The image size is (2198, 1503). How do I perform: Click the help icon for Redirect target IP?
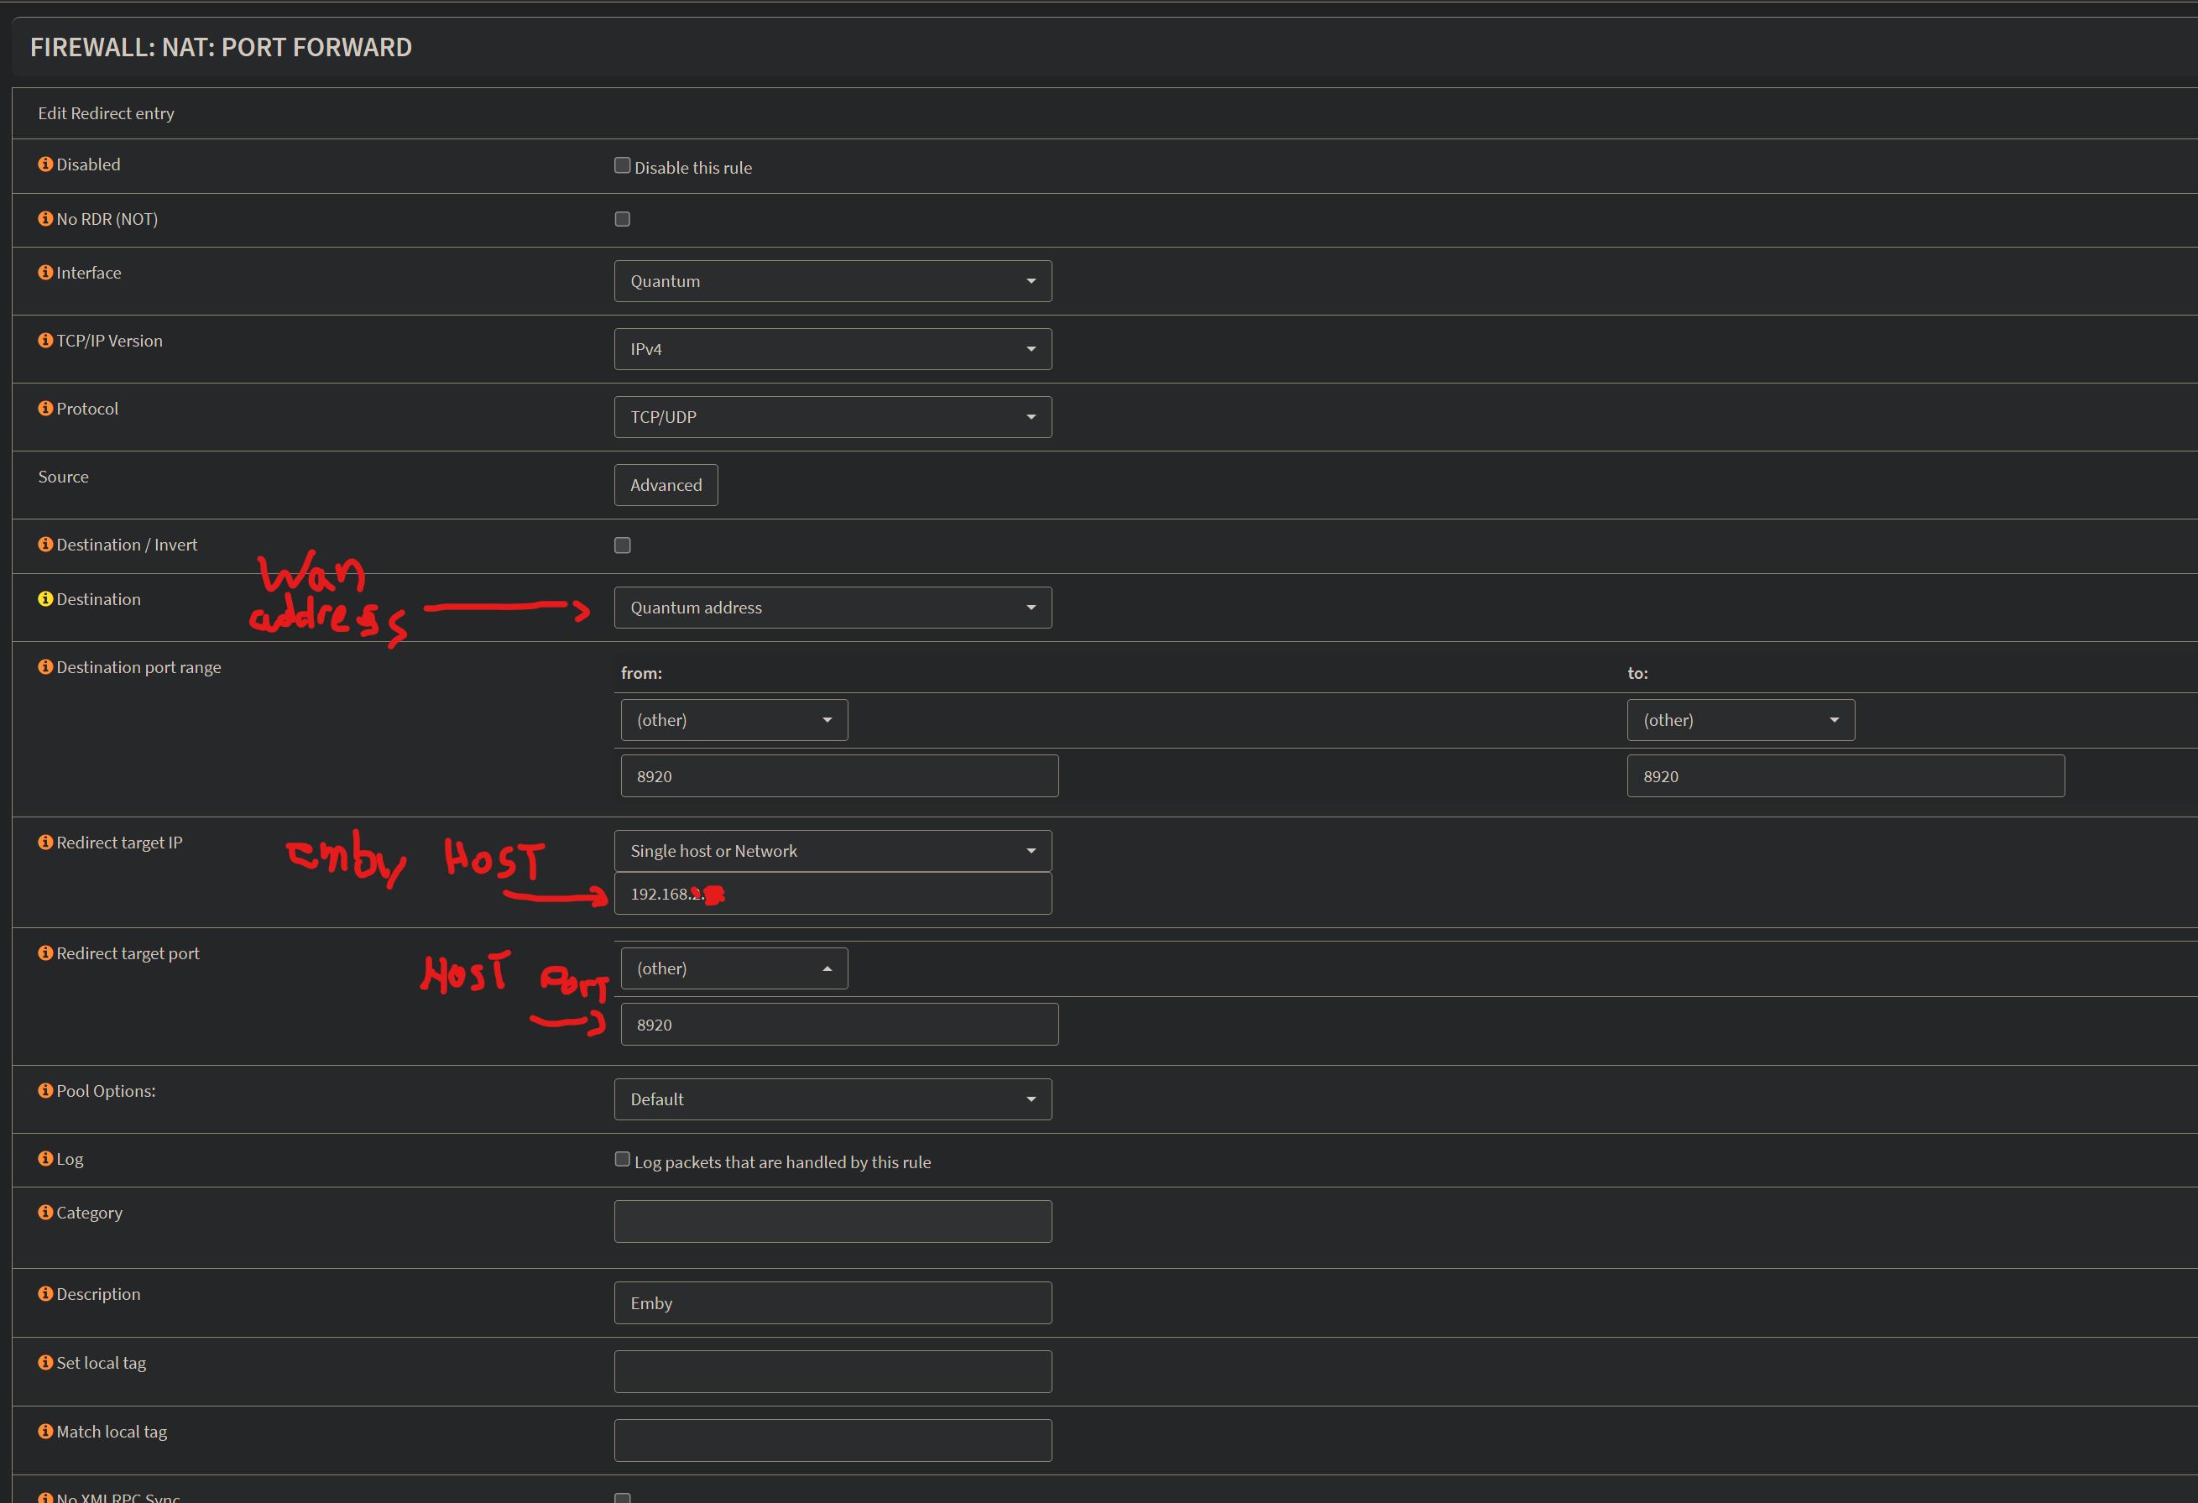(45, 842)
